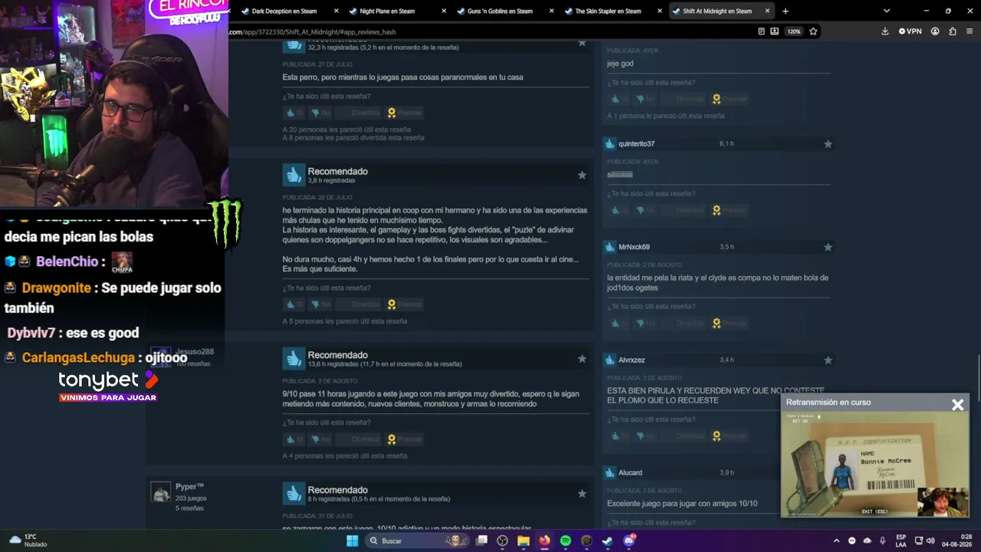The width and height of the screenshot is (981, 552).
Task: Click the star on Pyper's 8 h review
Action: (582, 494)
